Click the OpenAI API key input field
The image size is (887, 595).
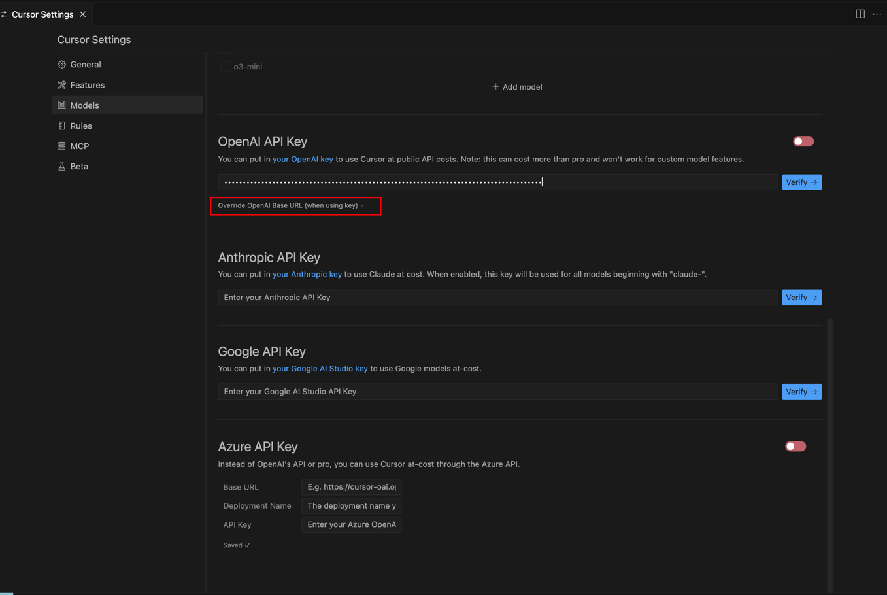[498, 182]
